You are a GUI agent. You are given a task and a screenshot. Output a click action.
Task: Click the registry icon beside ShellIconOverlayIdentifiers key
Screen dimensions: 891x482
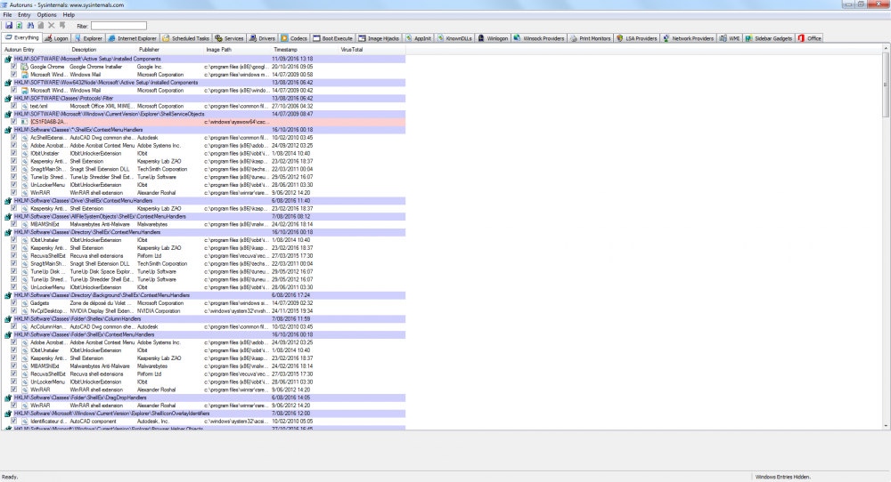[8, 414]
